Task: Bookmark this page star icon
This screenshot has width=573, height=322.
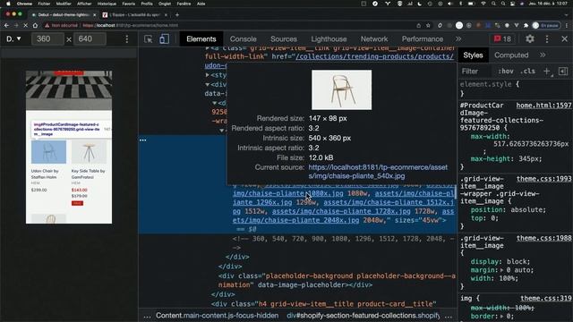Action: click(x=428, y=25)
